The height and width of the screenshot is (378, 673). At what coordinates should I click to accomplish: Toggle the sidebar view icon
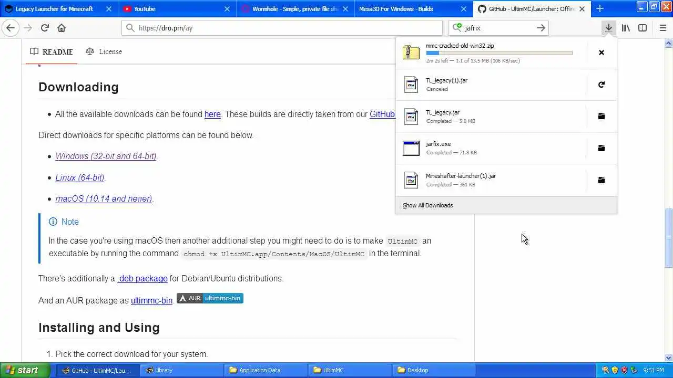click(643, 28)
